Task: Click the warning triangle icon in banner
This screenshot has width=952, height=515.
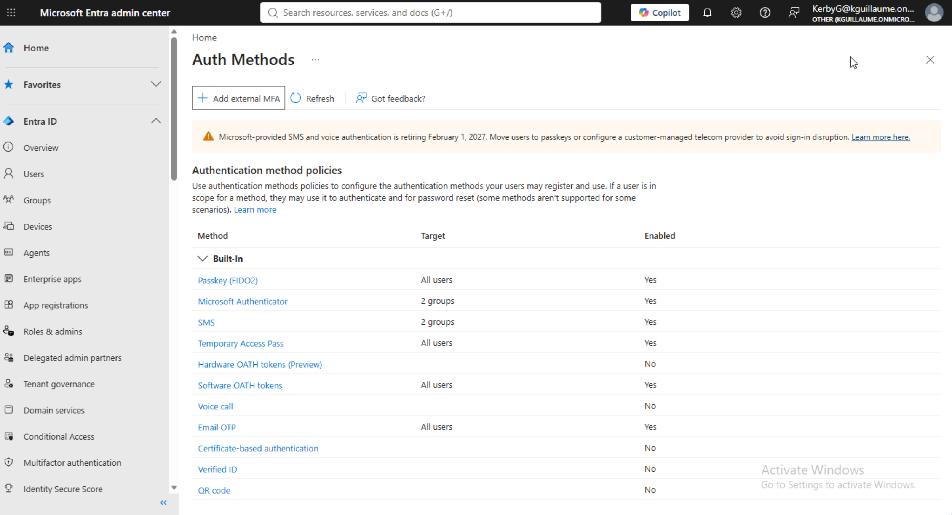Action: click(x=208, y=136)
